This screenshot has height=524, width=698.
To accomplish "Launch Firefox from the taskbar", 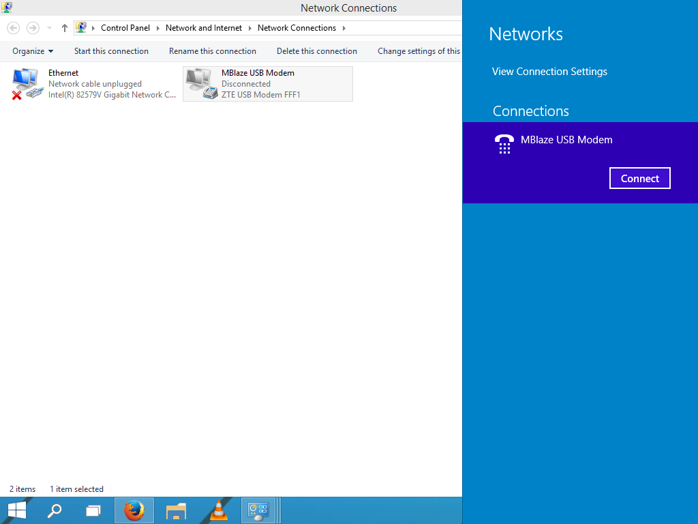I will tap(134, 510).
